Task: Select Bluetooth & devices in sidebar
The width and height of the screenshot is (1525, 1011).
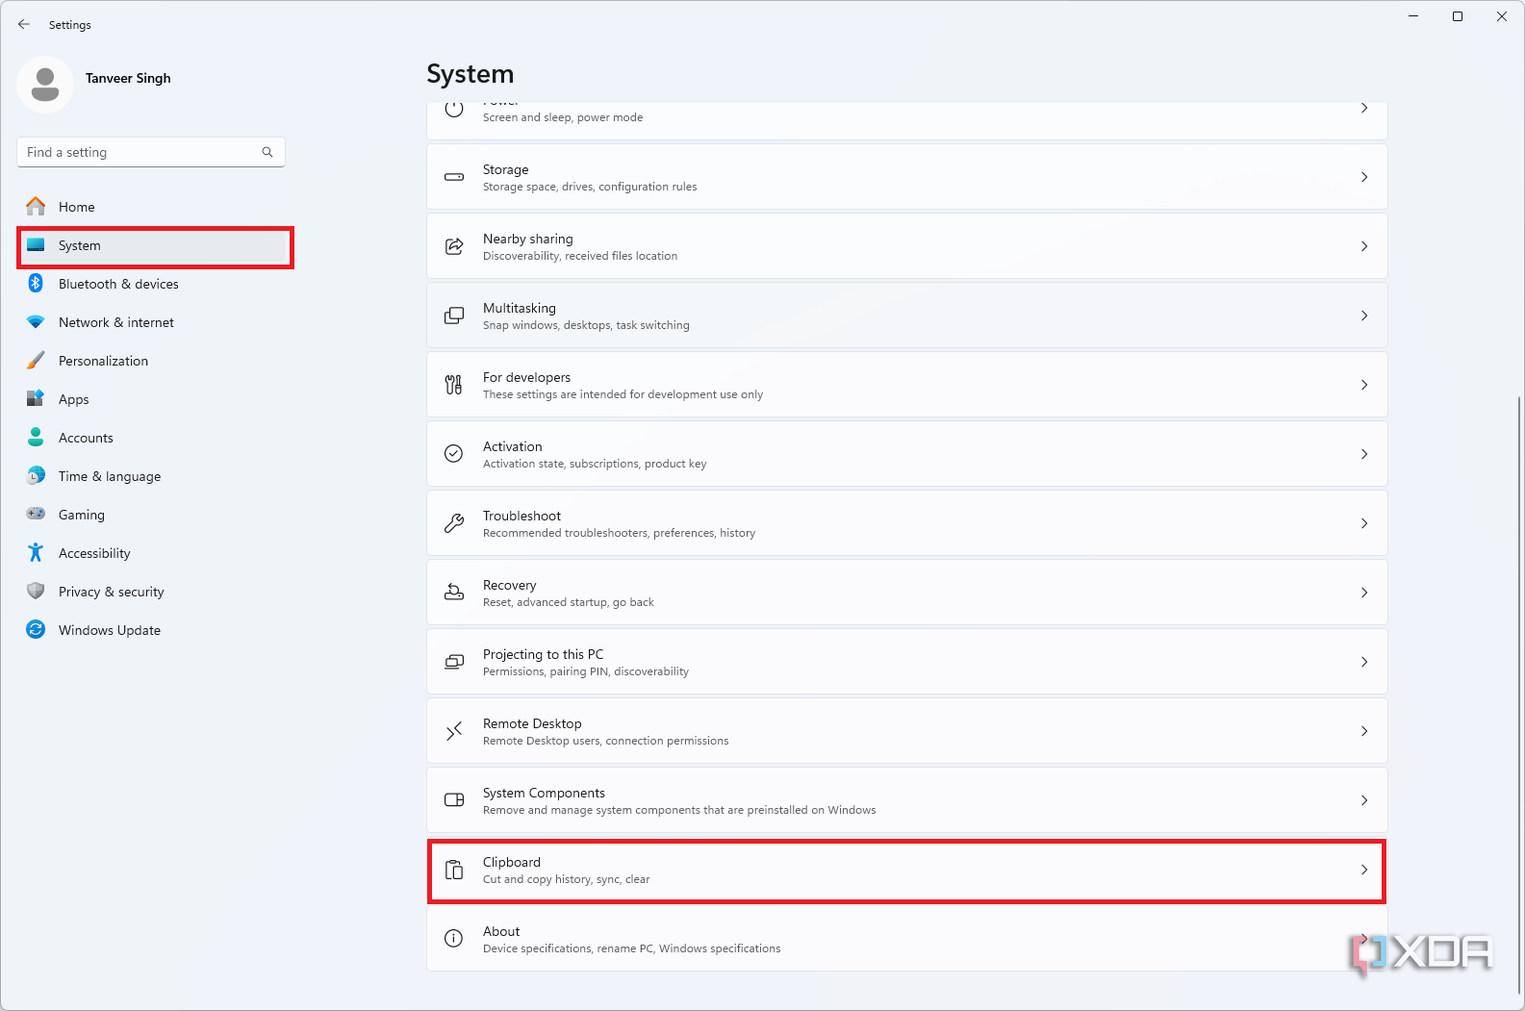Action: (x=151, y=284)
